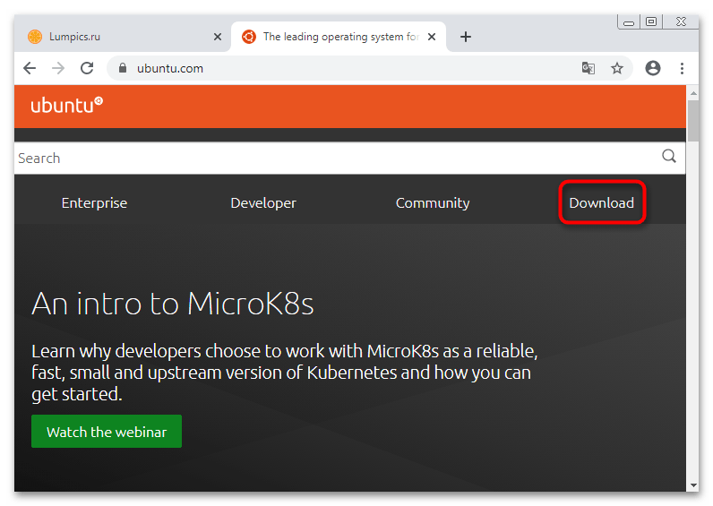713x506 pixels.
Task: Open the Community navigation menu
Action: [433, 202]
